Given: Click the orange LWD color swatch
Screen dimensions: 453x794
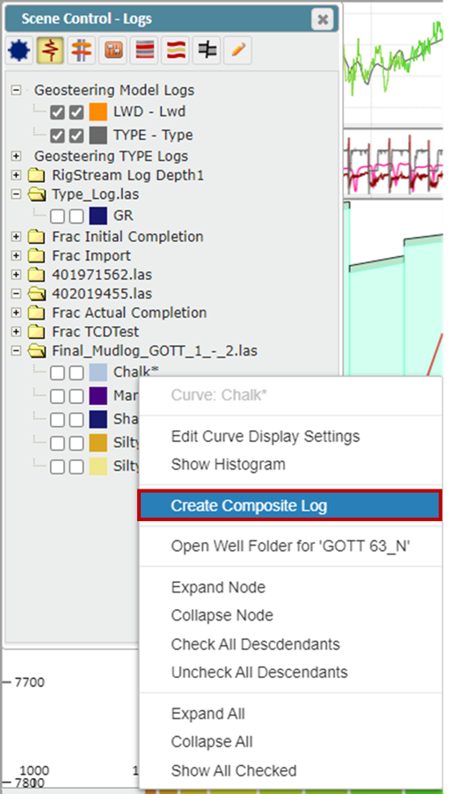Looking at the screenshot, I should tap(99, 112).
